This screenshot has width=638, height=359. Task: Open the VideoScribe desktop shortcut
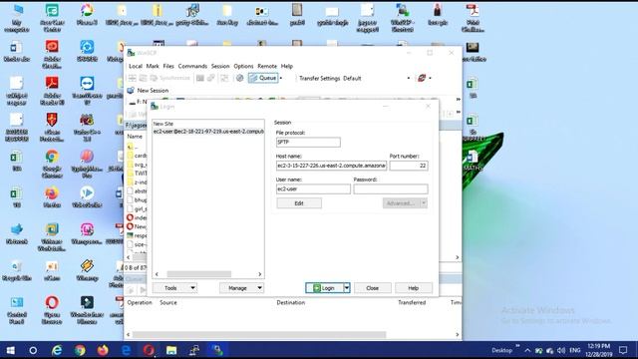(x=87, y=197)
